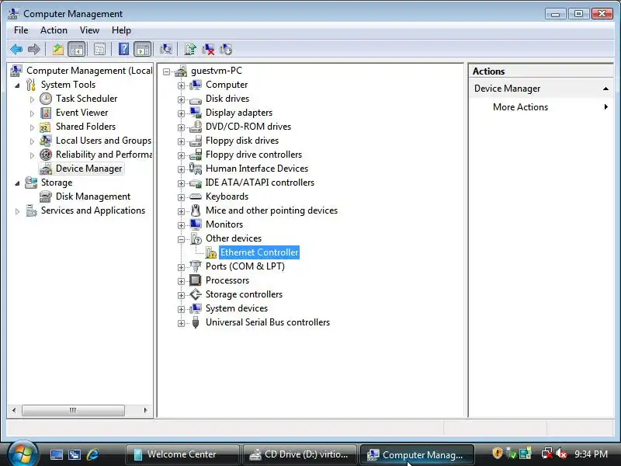The image size is (621, 466).
Task: Open More Actions in Actions pane
Action: [520, 107]
